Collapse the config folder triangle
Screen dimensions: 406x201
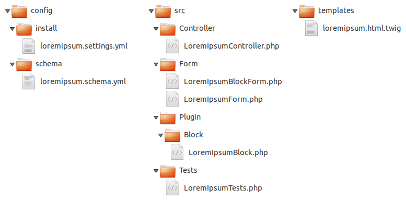pyautogui.click(x=7, y=11)
